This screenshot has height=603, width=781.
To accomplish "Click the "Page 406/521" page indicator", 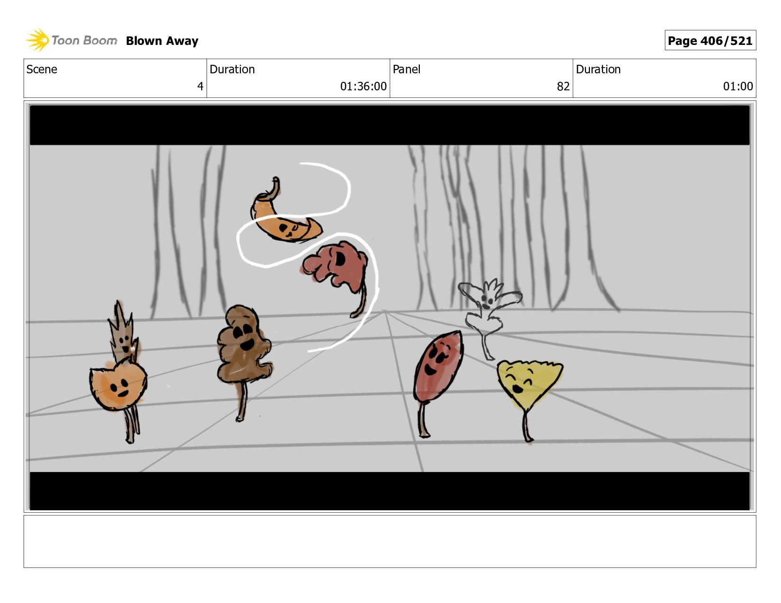I will point(710,41).
